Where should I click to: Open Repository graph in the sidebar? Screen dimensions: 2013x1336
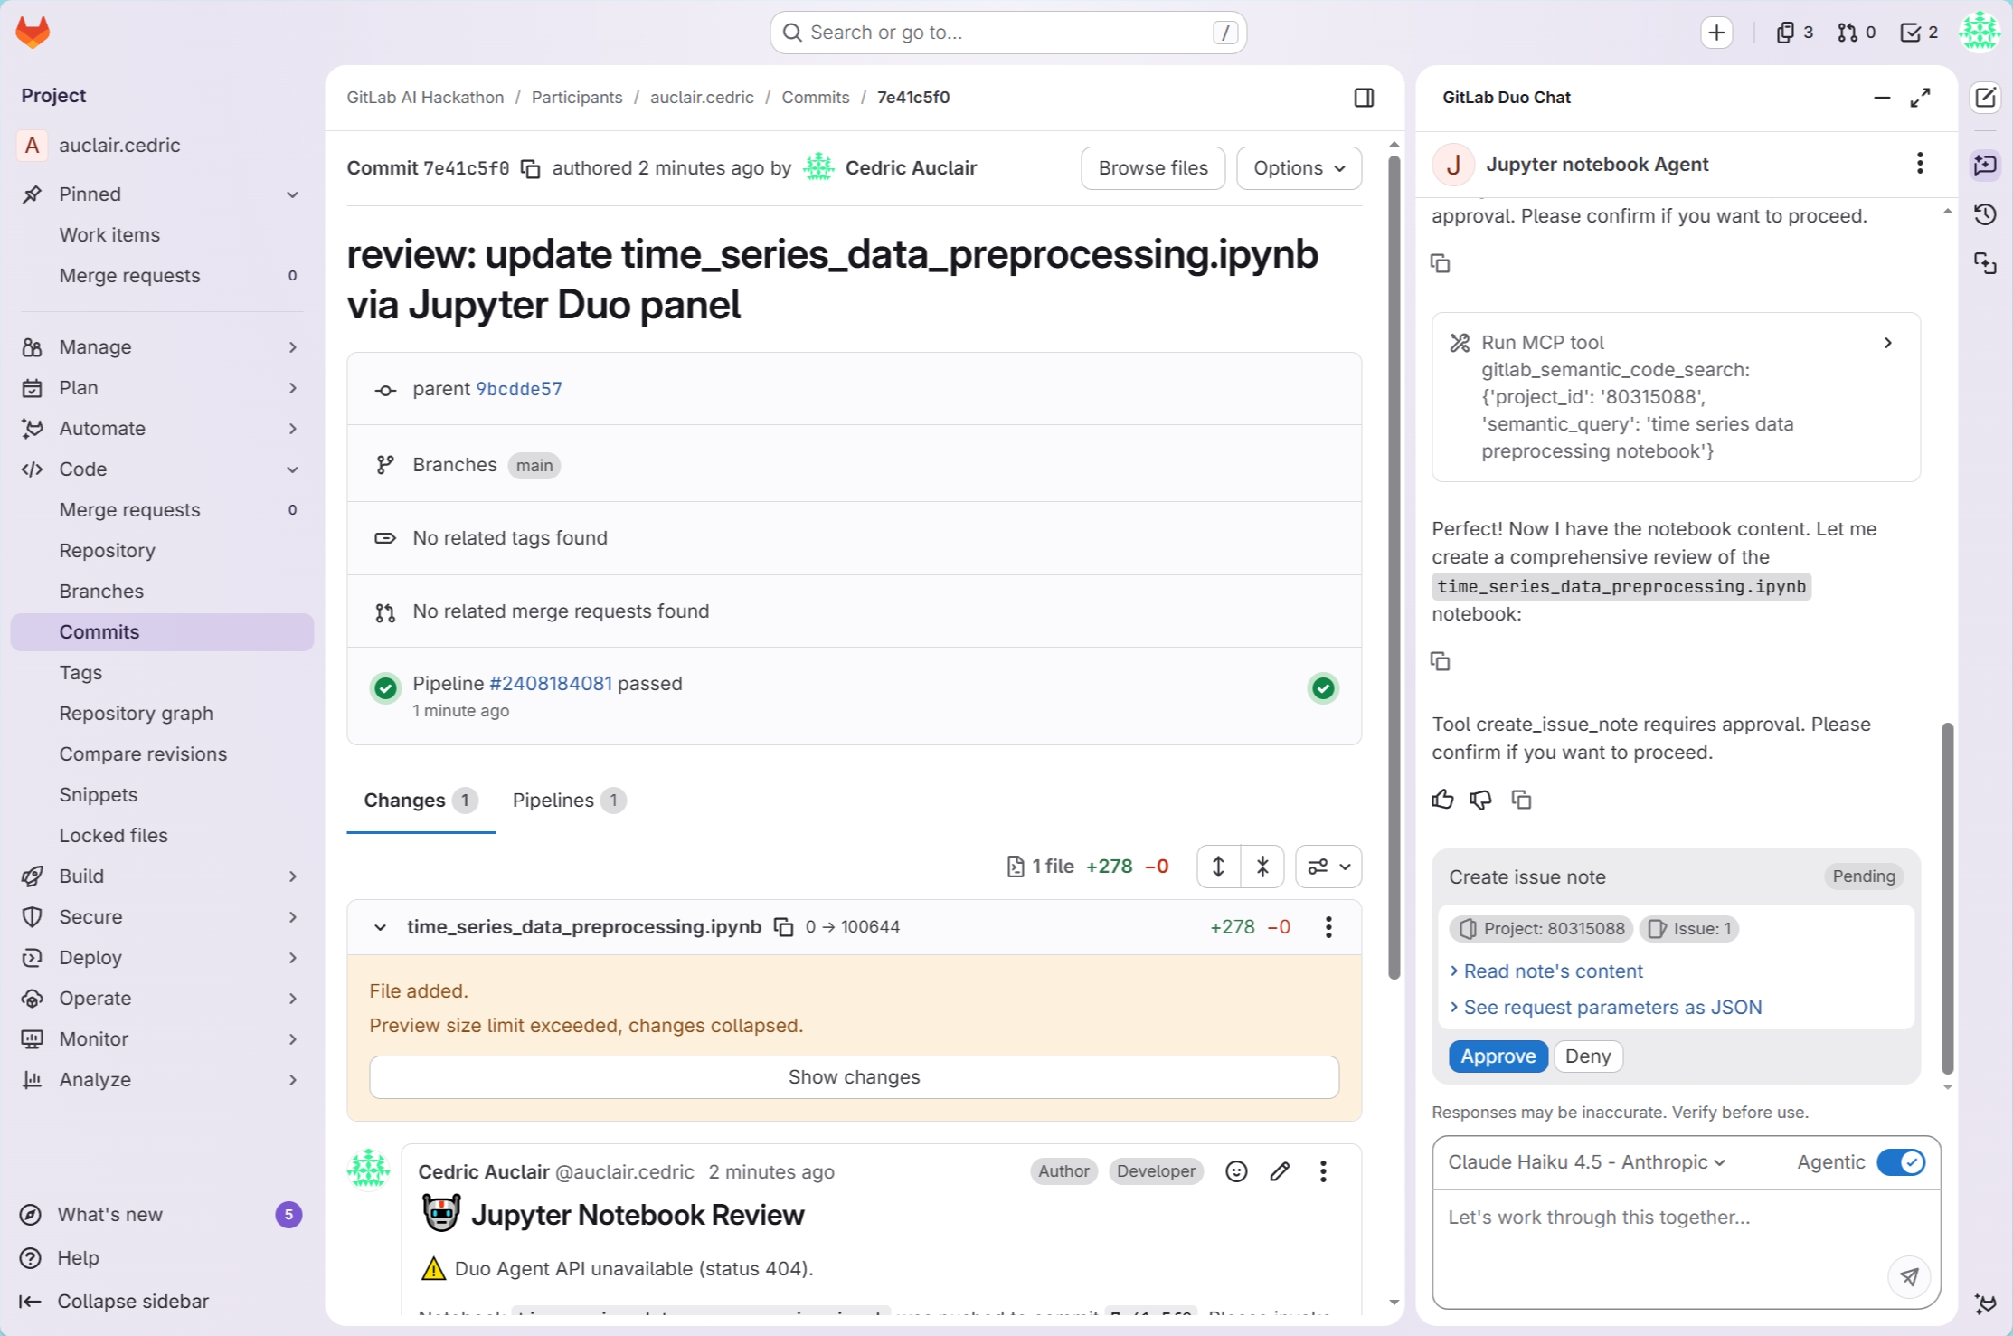tap(136, 714)
